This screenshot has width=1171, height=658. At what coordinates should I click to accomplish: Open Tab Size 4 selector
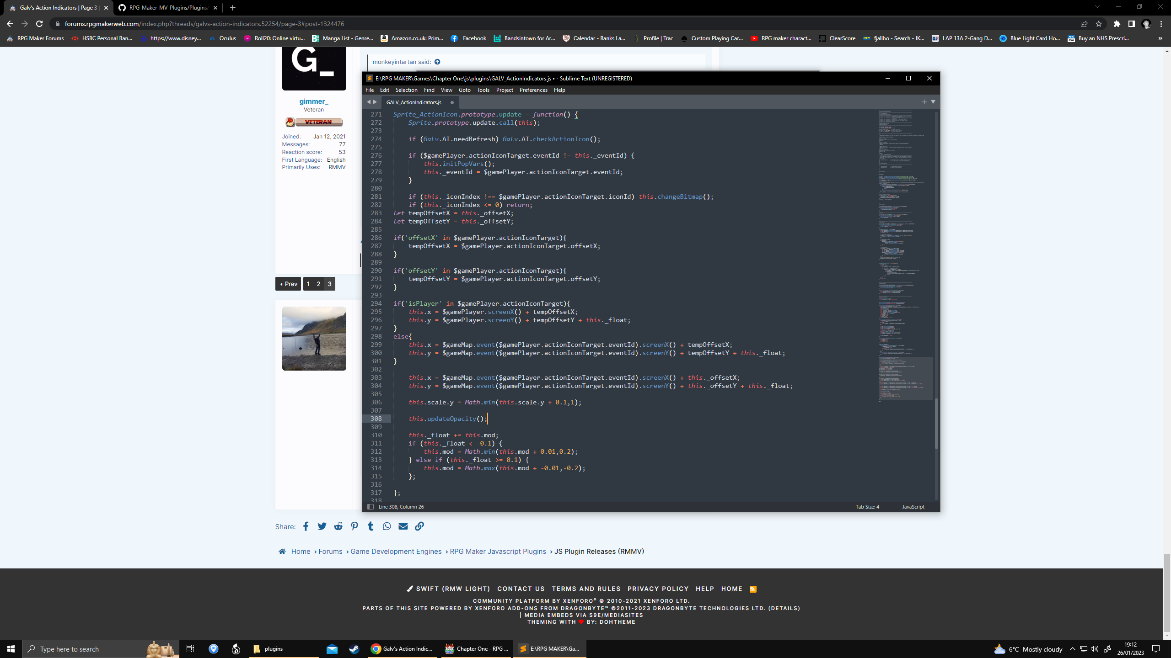[x=867, y=507]
